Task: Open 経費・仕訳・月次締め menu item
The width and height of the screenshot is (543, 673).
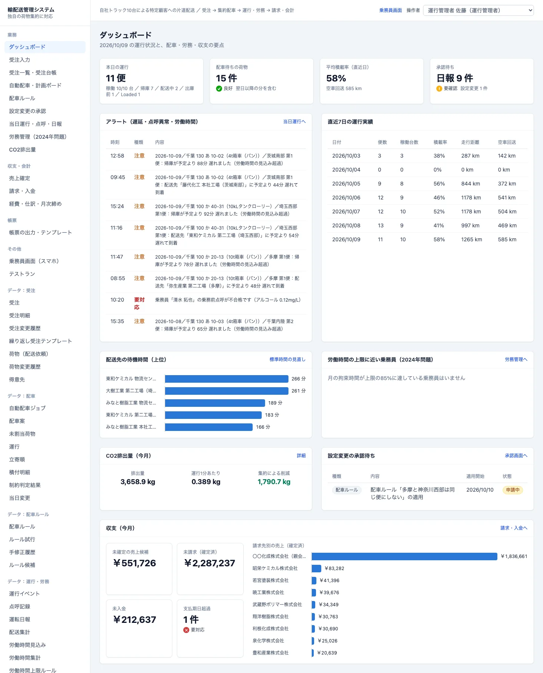Action: click(45, 204)
